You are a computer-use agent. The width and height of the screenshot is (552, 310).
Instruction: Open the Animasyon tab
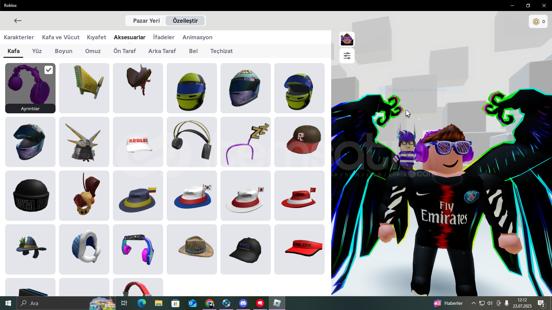pyautogui.click(x=197, y=37)
